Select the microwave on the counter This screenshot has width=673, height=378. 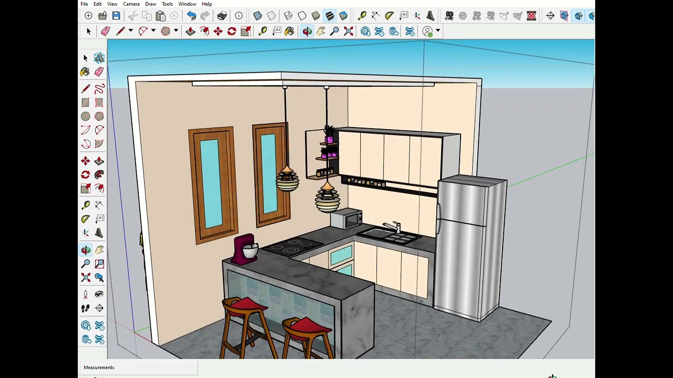pos(346,218)
